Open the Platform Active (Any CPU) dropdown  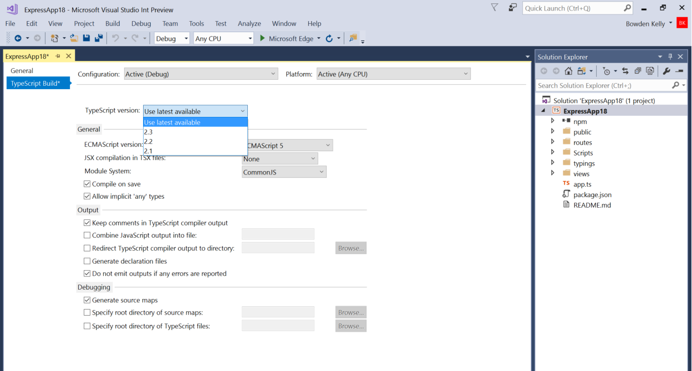pos(394,74)
